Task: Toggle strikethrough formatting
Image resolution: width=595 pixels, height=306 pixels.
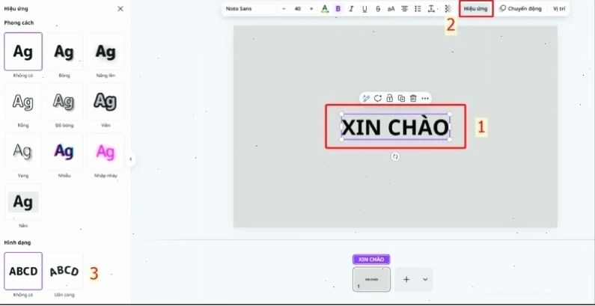Action: click(378, 9)
